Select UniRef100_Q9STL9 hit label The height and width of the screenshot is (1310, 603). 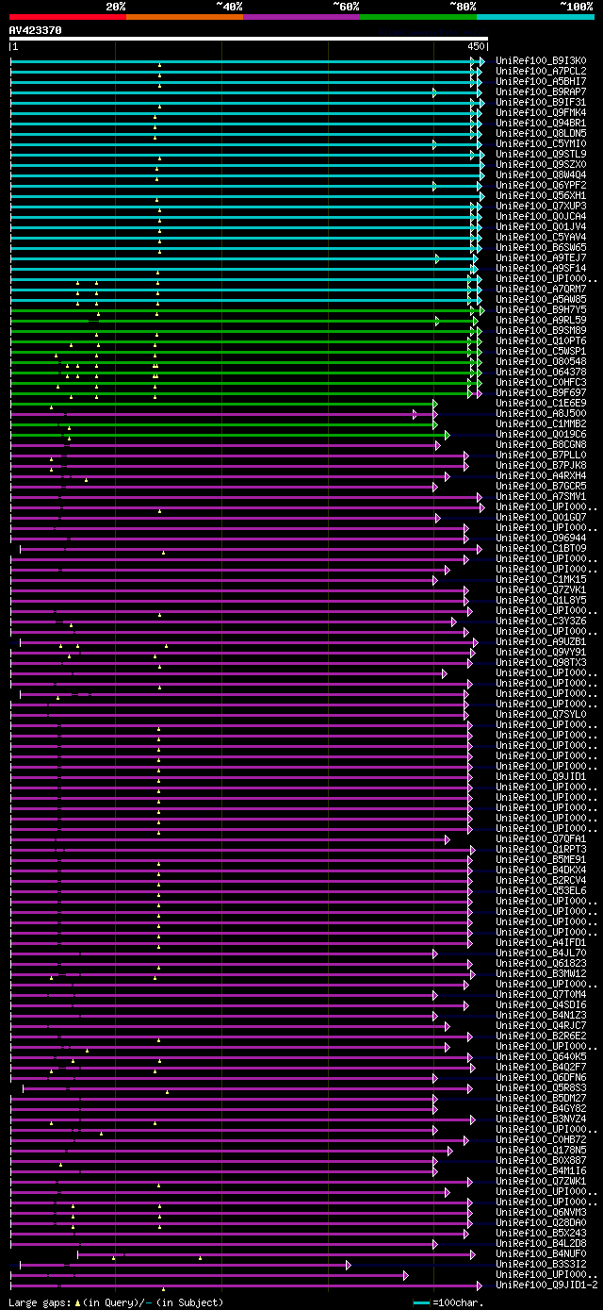coord(542,155)
